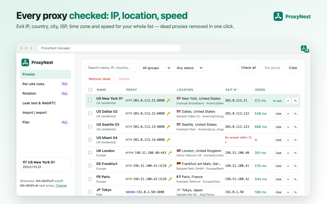Click the Copy button

coord(293,68)
